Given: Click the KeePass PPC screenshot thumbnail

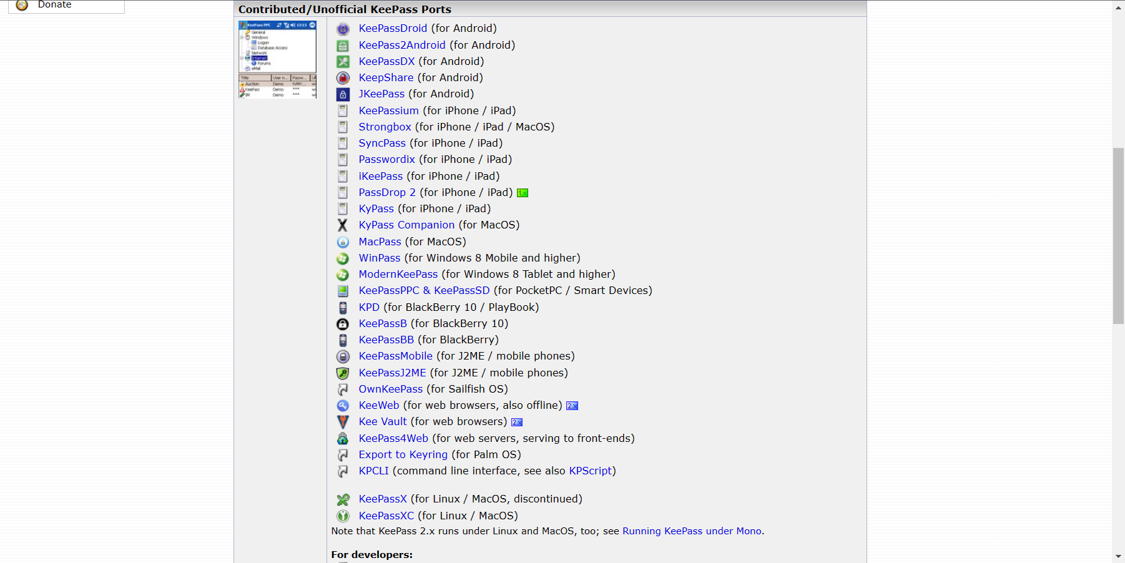Looking at the screenshot, I should point(277,60).
